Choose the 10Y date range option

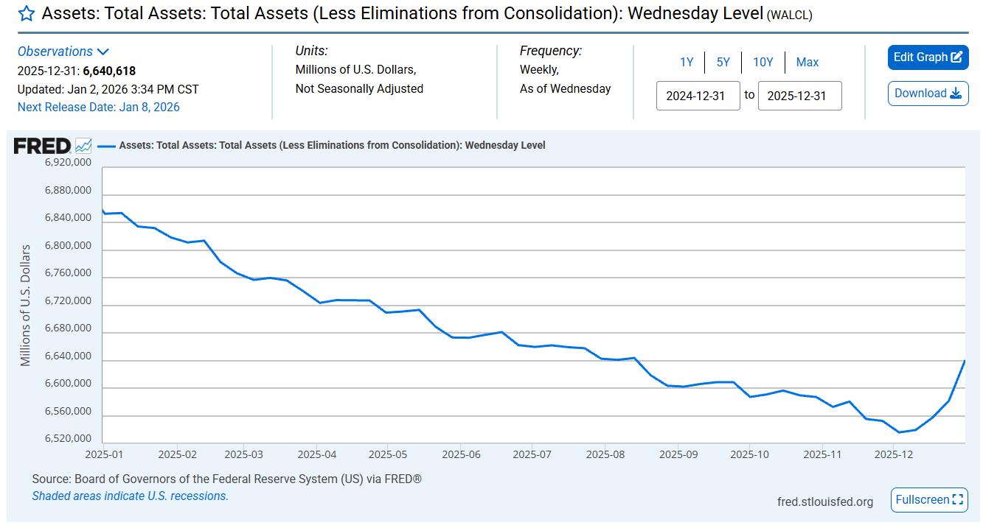pyautogui.click(x=763, y=63)
